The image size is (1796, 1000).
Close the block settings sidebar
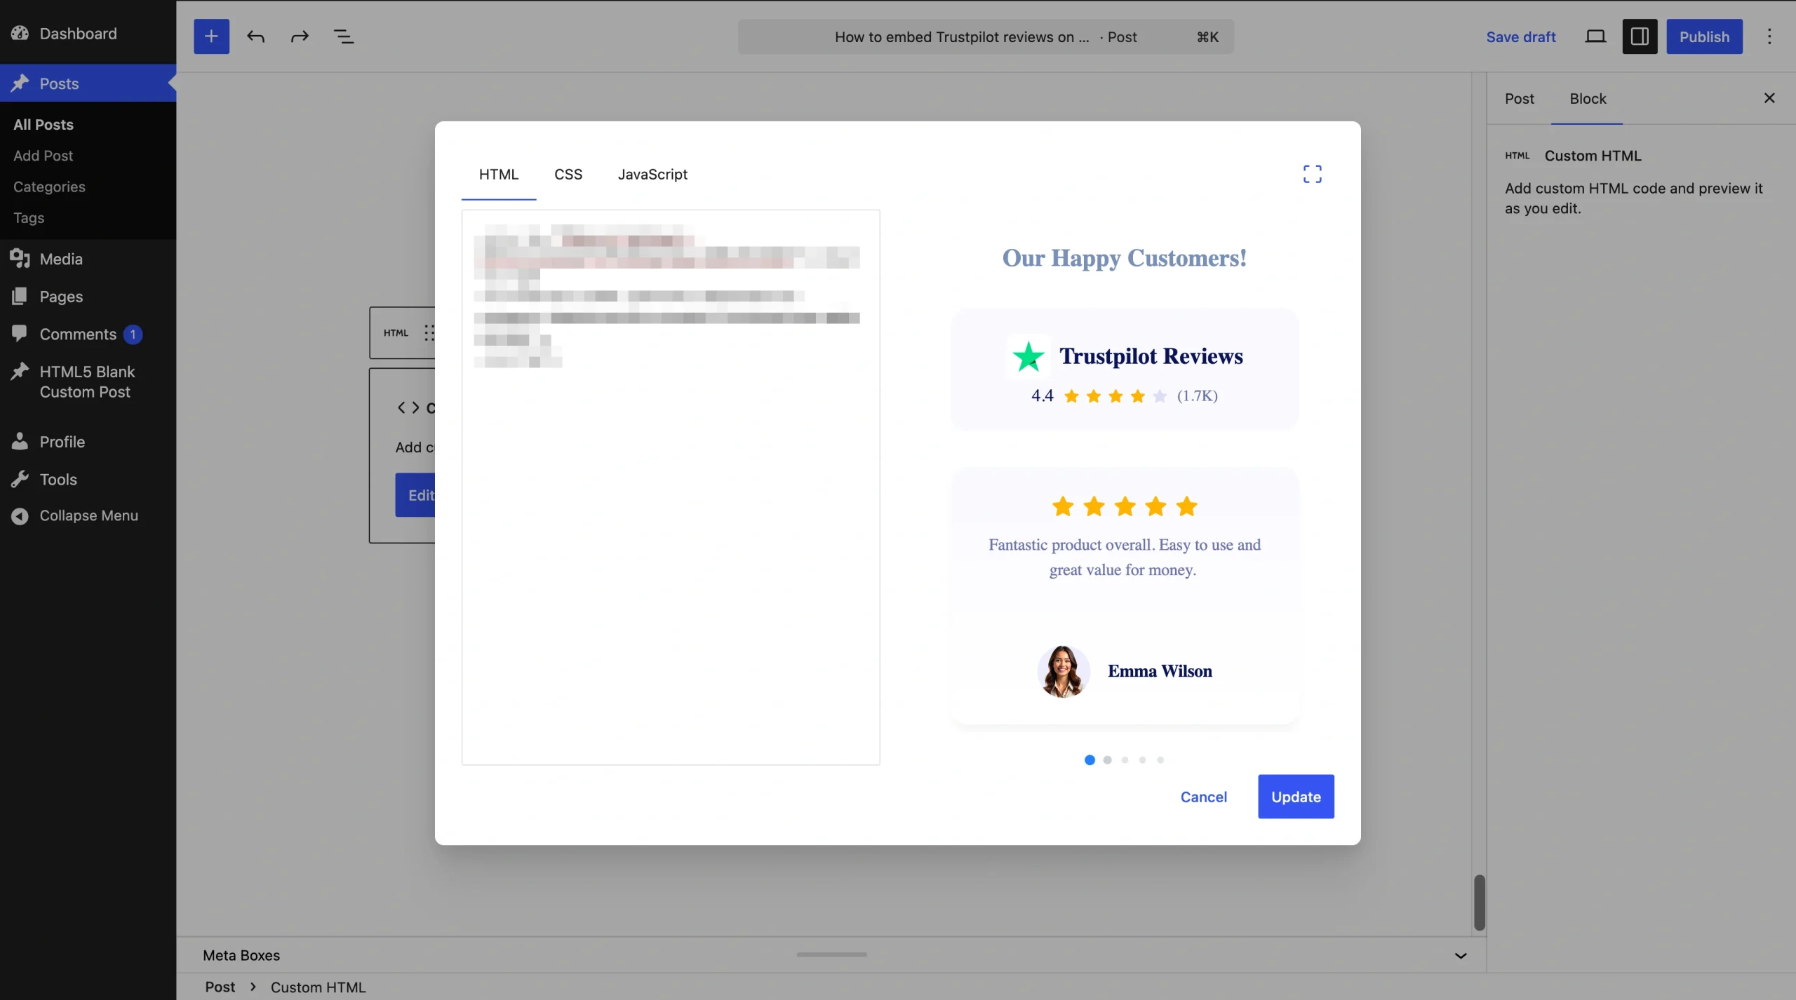click(x=1769, y=98)
